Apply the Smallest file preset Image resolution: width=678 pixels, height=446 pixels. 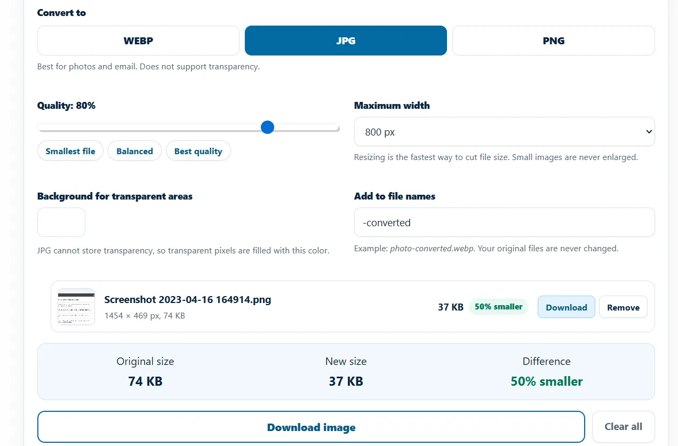tap(70, 151)
